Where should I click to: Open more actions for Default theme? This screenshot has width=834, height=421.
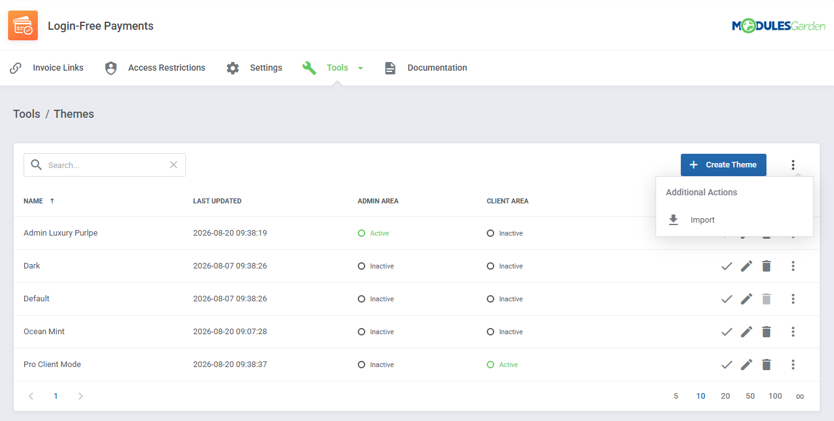pos(793,299)
